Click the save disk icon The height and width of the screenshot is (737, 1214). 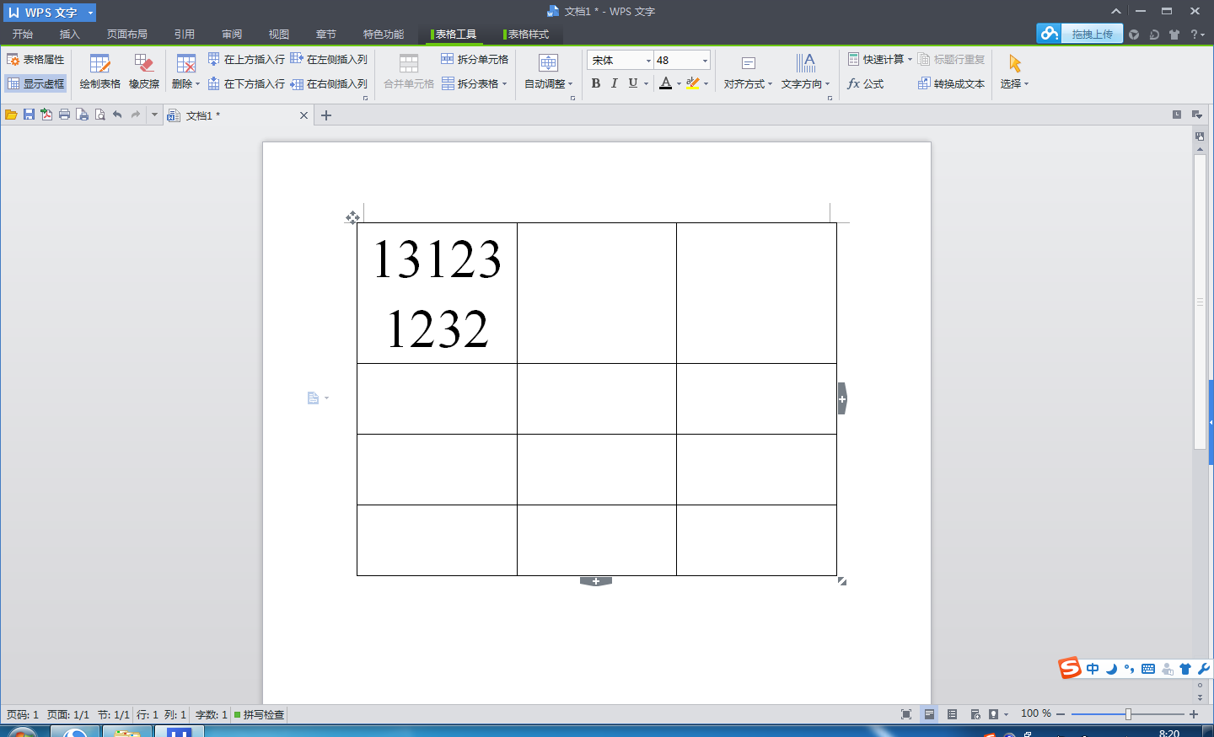pyautogui.click(x=29, y=115)
